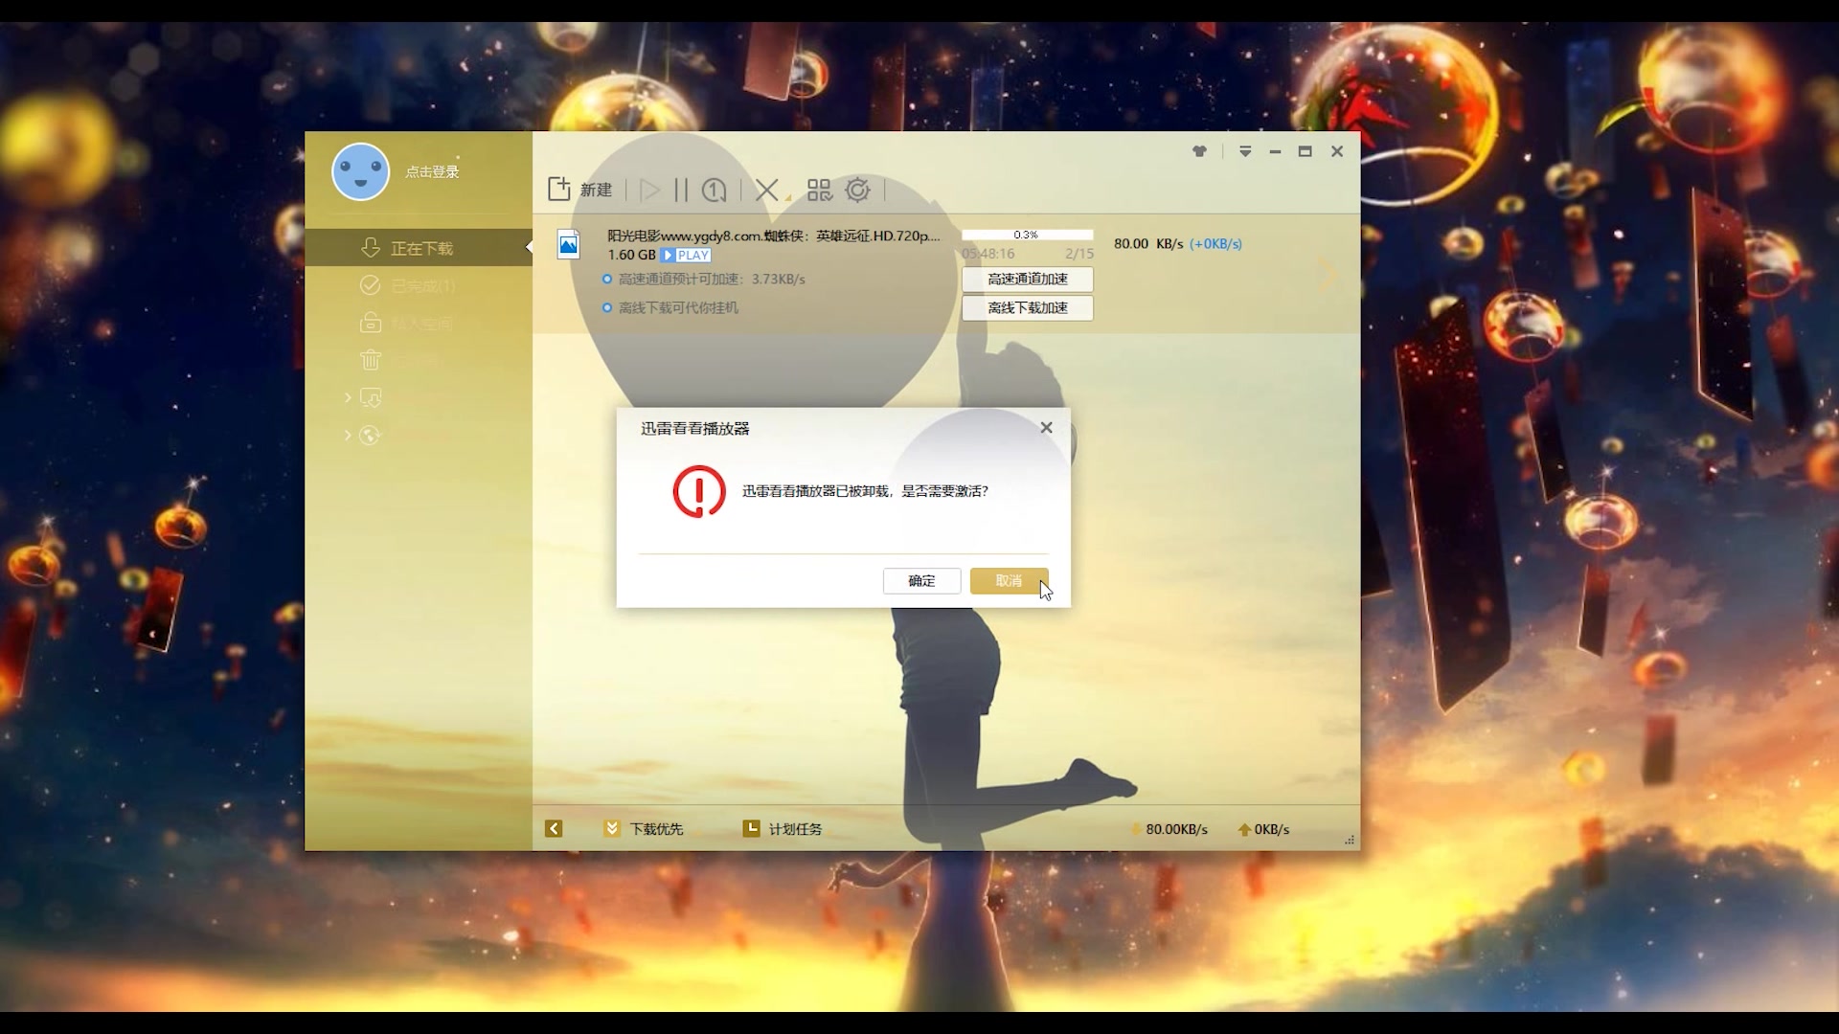Screen dimensions: 1839x1034
Task: Click the blue PLAY badge on the task
Action: pyautogui.click(x=686, y=255)
